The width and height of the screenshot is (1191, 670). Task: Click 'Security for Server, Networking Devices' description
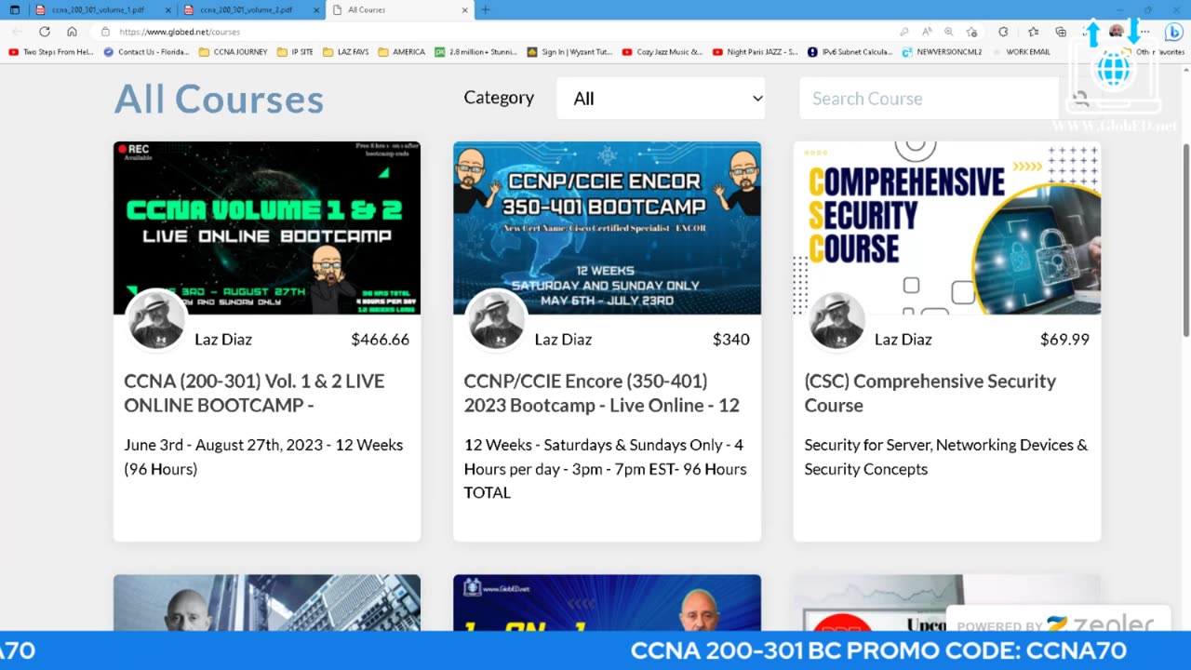coord(945,457)
